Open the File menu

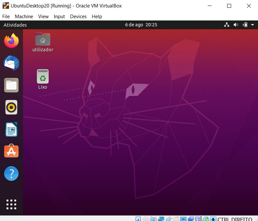tap(6, 17)
